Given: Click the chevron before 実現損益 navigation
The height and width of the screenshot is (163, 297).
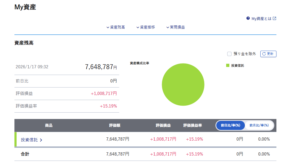Looking at the screenshot, I should (x=168, y=27).
